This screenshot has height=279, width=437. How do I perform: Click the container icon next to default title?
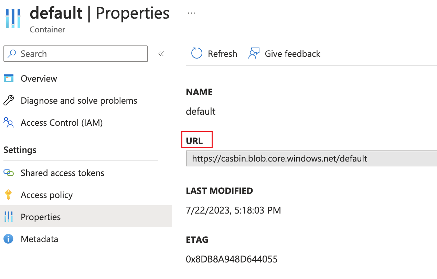click(13, 18)
